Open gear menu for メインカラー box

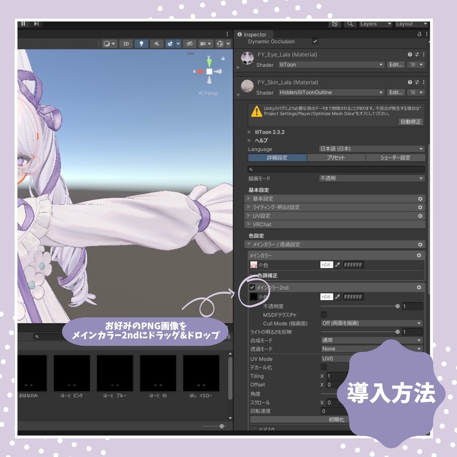coord(419,255)
